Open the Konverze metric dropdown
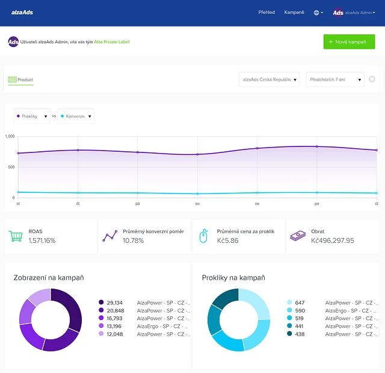This screenshot has width=385, height=373. click(x=76, y=116)
